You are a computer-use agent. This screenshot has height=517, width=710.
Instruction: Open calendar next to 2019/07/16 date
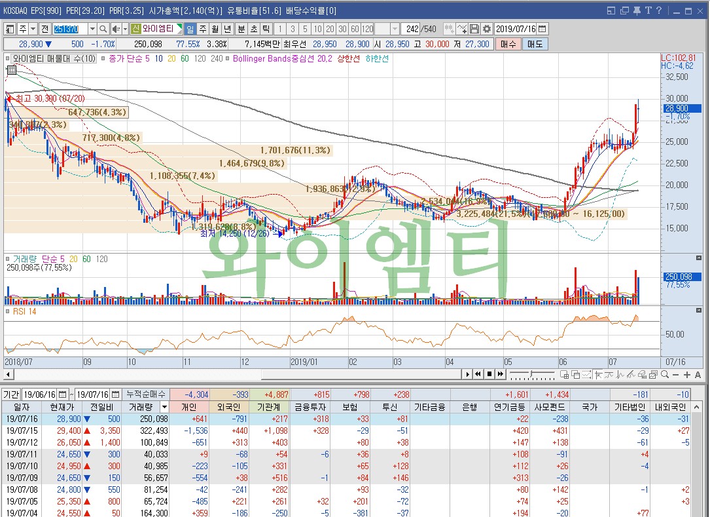(542, 29)
